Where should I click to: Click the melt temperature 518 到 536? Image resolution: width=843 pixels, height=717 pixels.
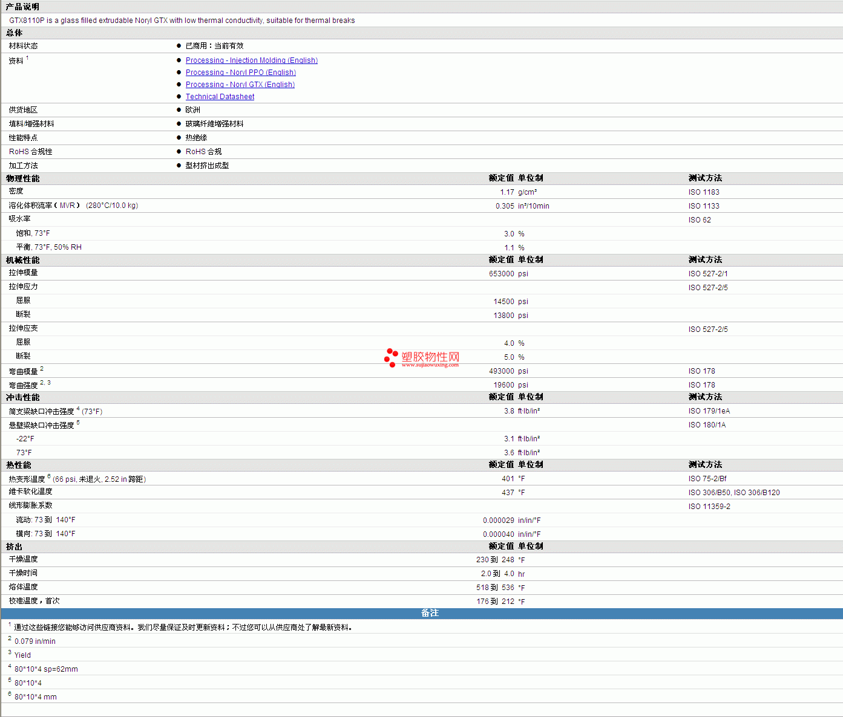(495, 588)
